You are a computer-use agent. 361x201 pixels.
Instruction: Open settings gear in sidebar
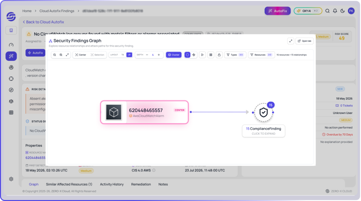click(x=11, y=179)
